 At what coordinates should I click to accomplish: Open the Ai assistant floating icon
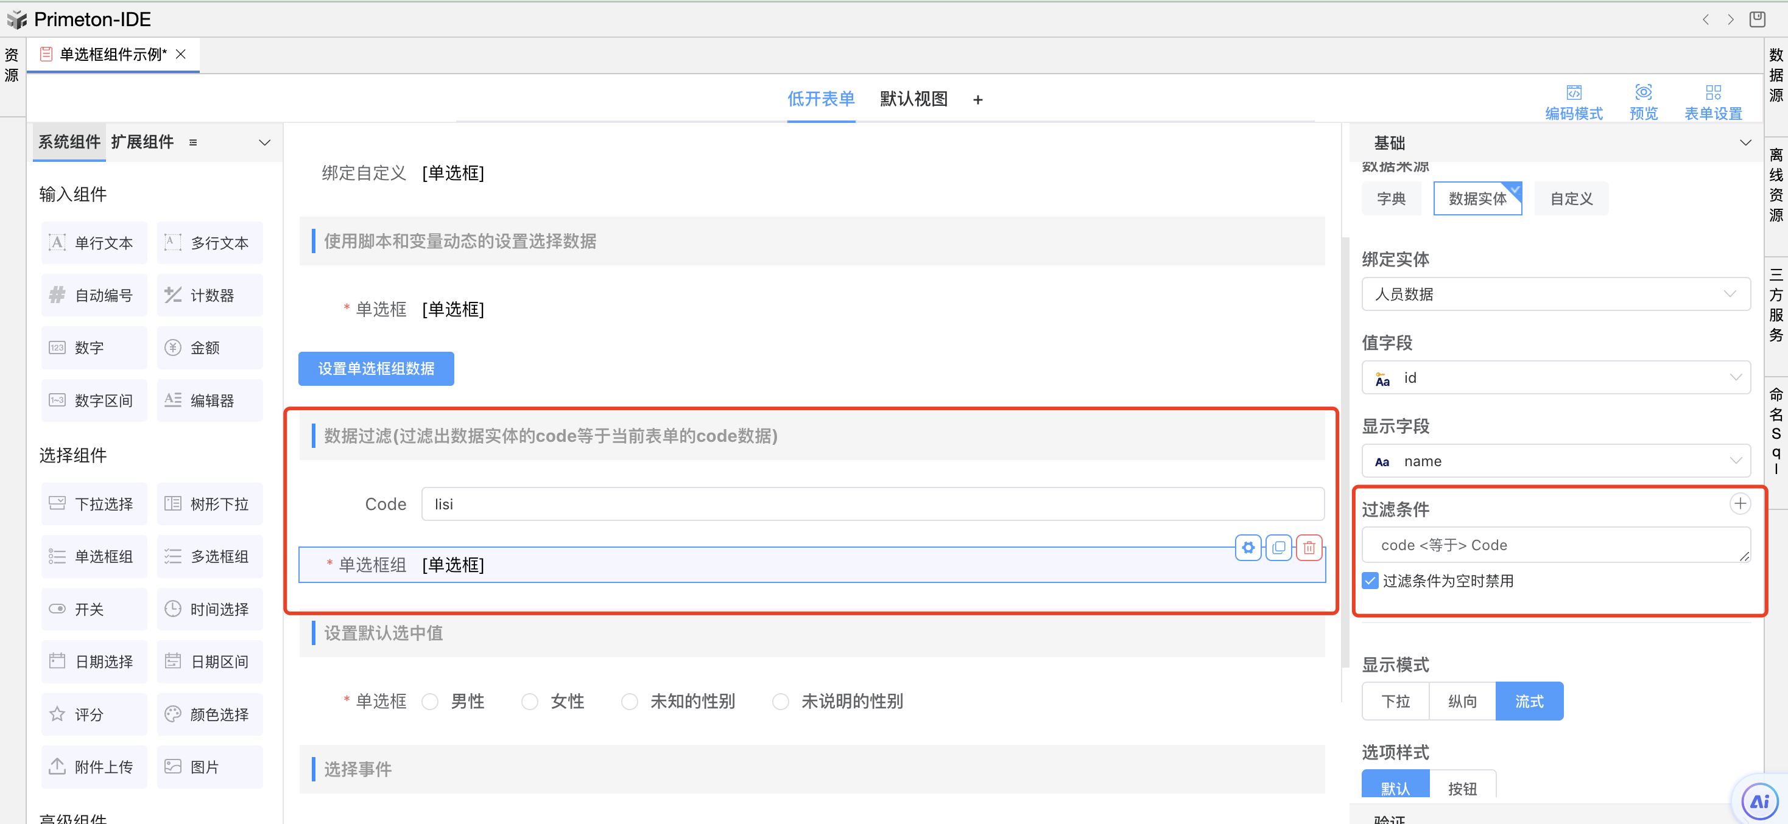click(1759, 802)
